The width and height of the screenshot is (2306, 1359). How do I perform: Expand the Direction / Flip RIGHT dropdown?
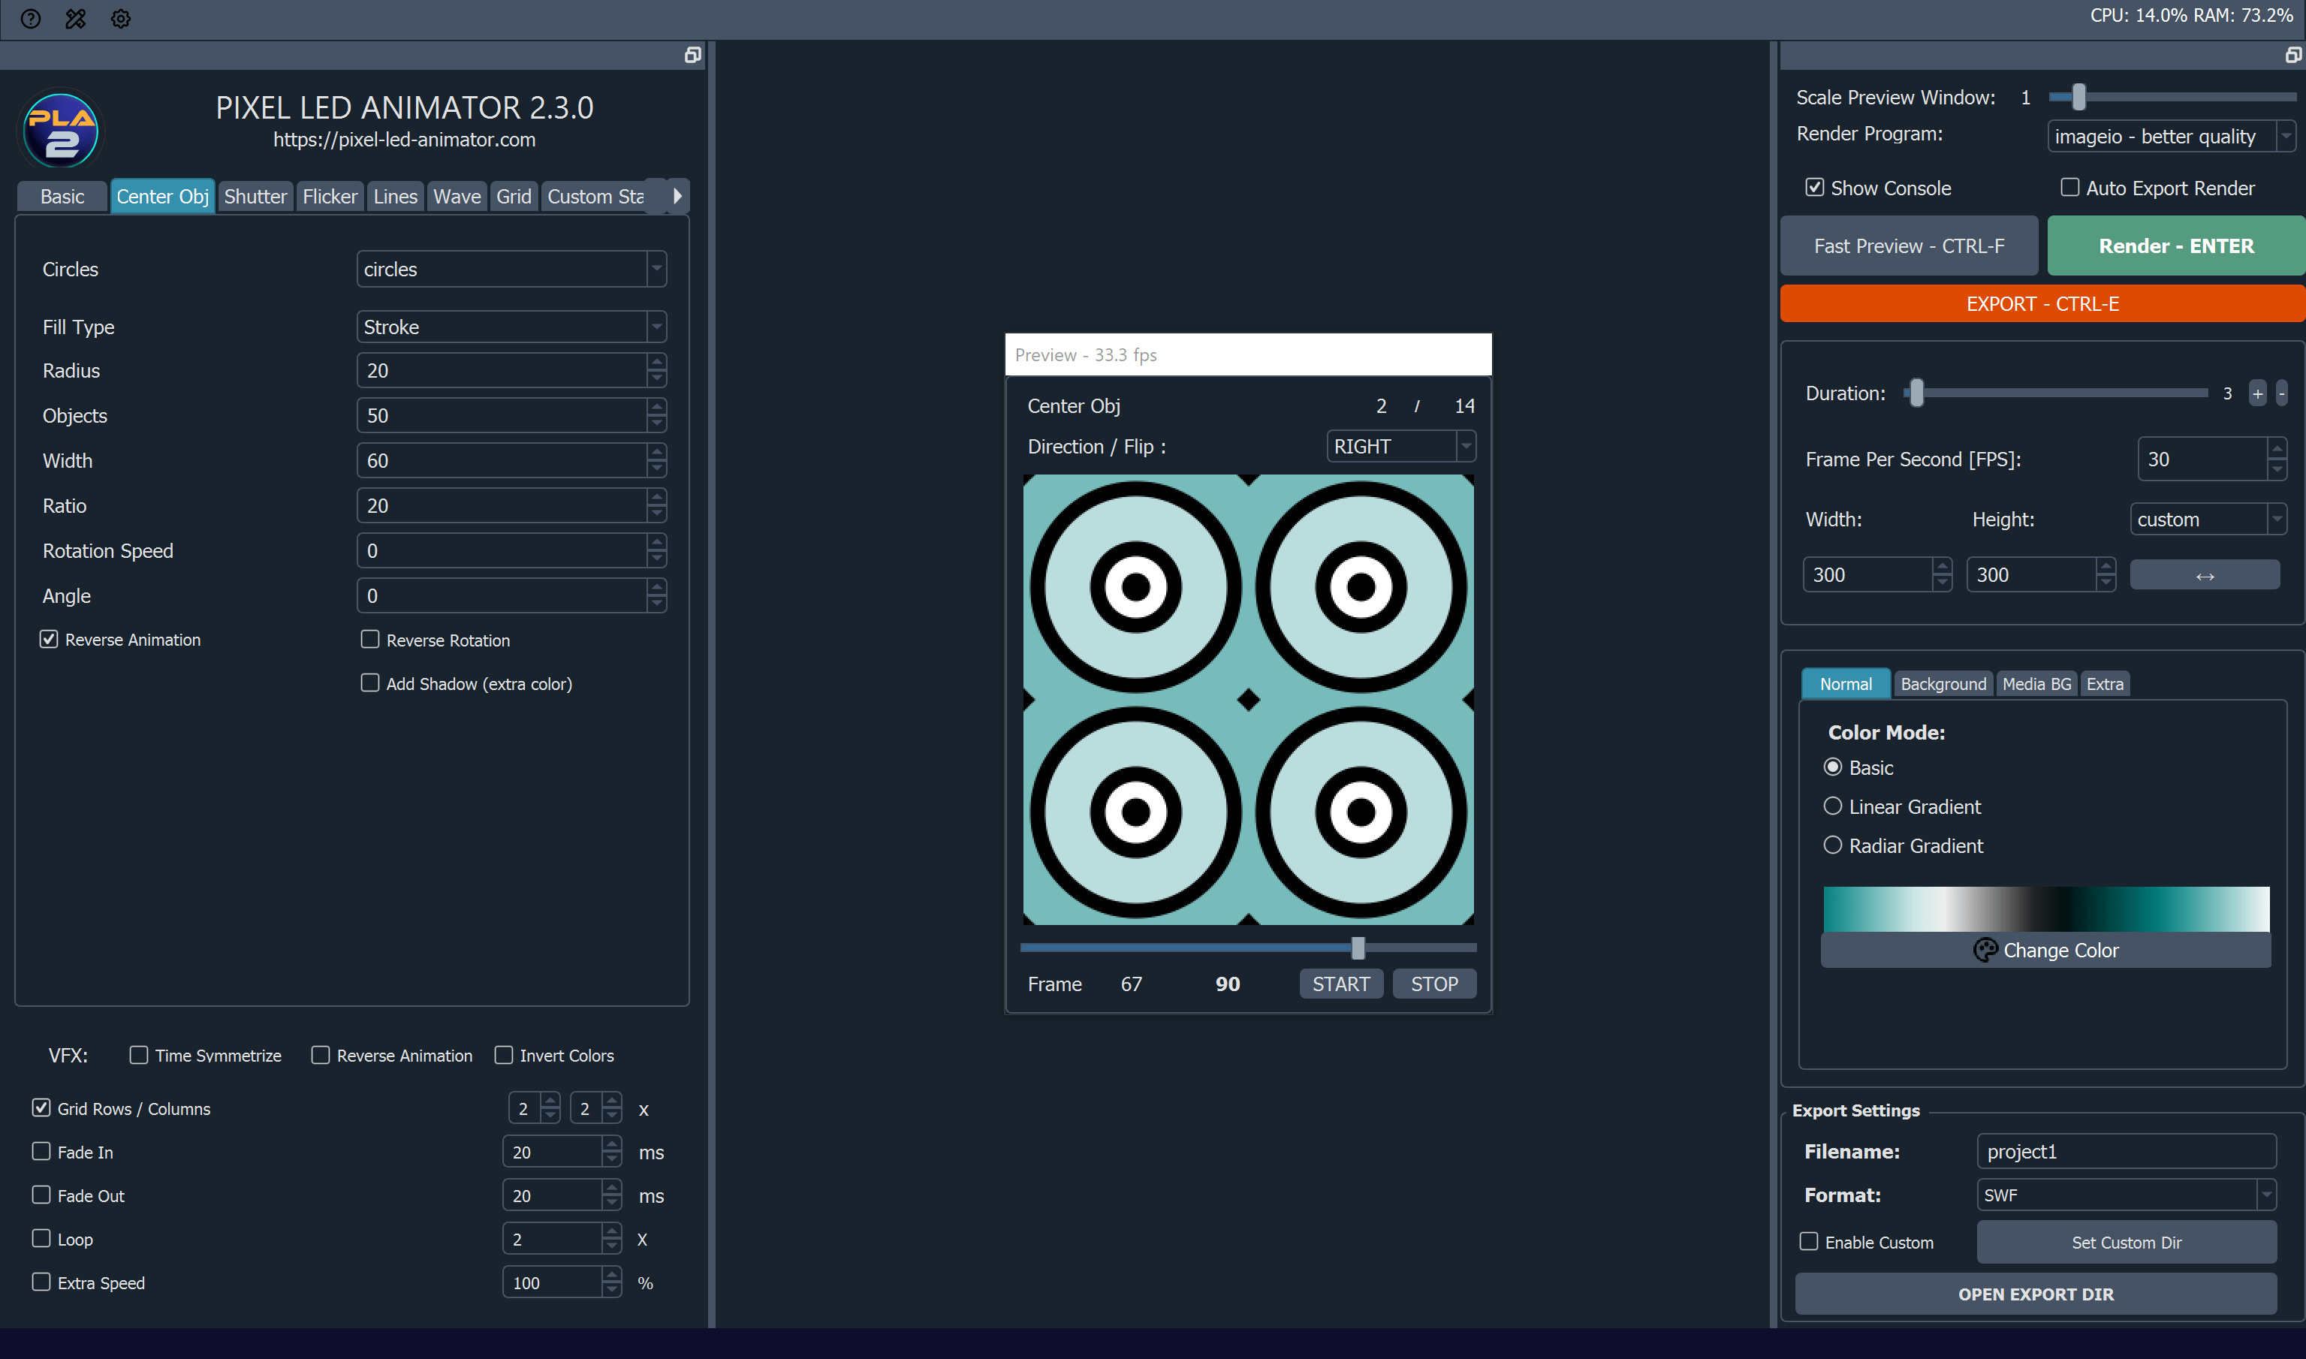pyautogui.click(x=1400, y=447)
